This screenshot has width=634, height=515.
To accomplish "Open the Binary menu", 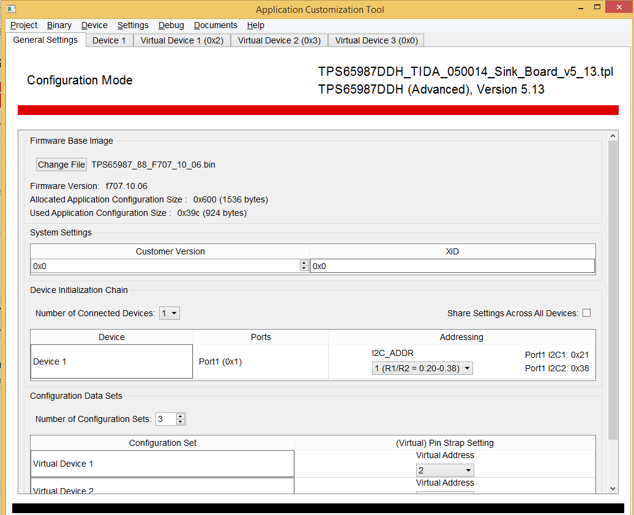I will [x=59, y=25].
